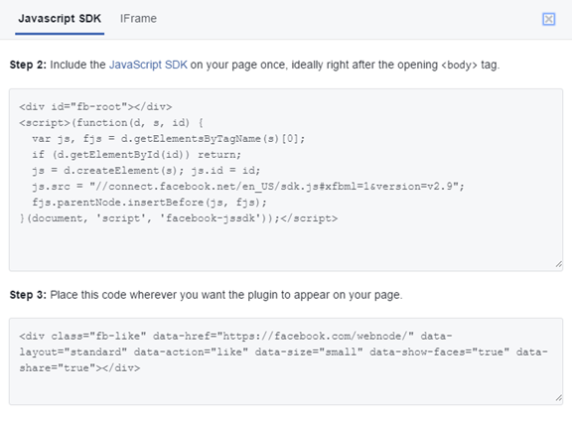Click the empty area of the Step 3 code box
This screenshot has height=422, width=572.
(x=286, y=389)
